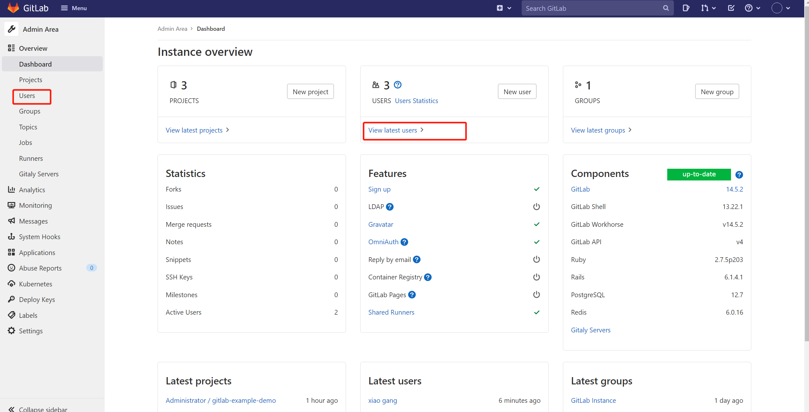The width and height of the screenshot is (809, 412).
Task: Open the To-Do list icon
Action: tap(731, 8)
